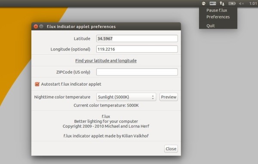
Task: Select Preferences in the indicator menu
Action: point(218,17)
